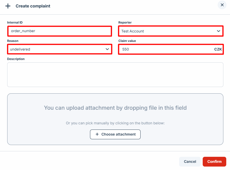Click the 'pick manually' hint text

click(115, 123)
